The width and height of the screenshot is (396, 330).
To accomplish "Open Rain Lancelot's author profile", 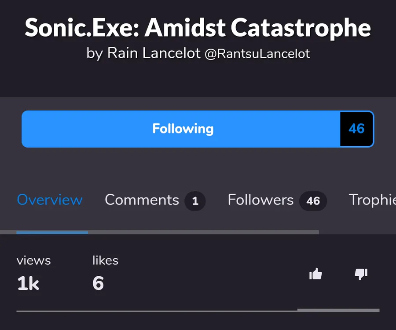I will click(x=143, y=54).
